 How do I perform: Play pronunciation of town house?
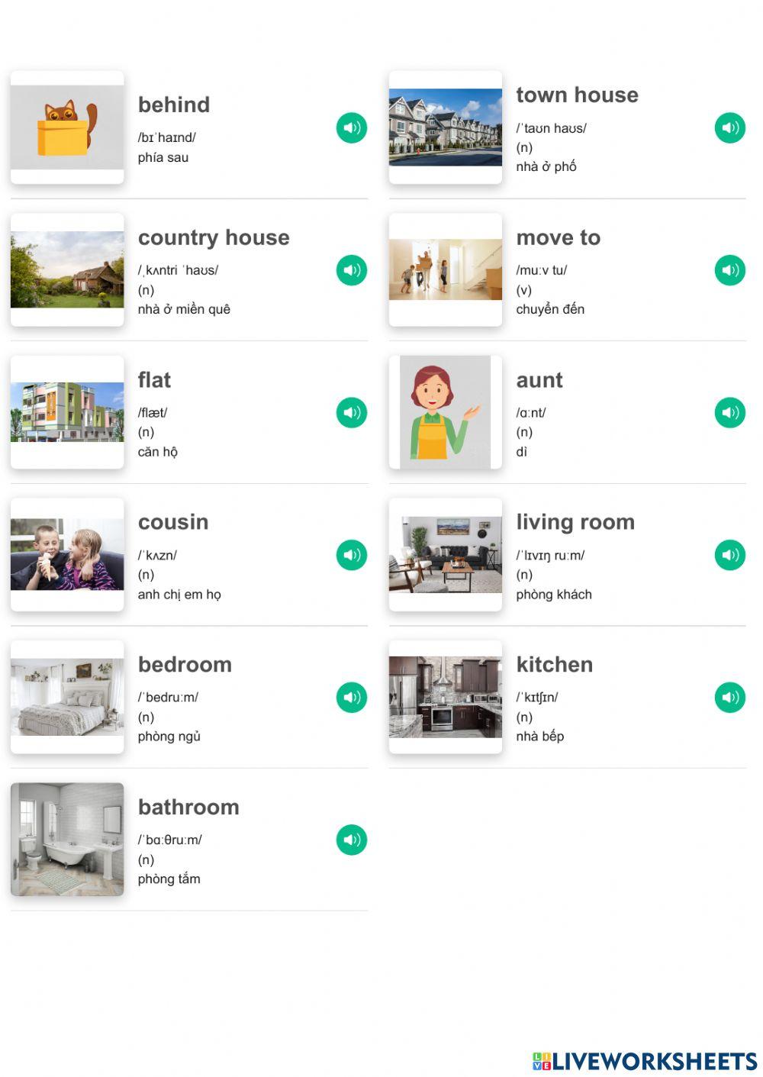coord(730,127)
